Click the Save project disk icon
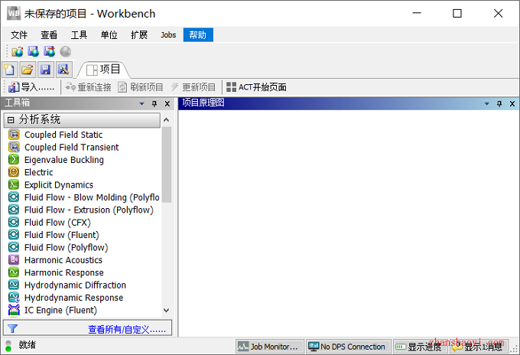520x355 pixels. 45,70
